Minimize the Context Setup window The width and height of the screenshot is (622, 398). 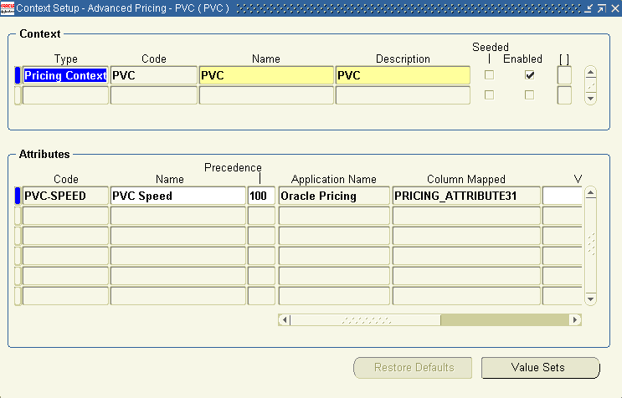[589, 8]
